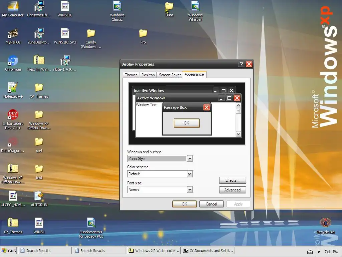Click the Display Properties help button
The height and width of the screenshot is (257, 342).
tap(241, 64)
